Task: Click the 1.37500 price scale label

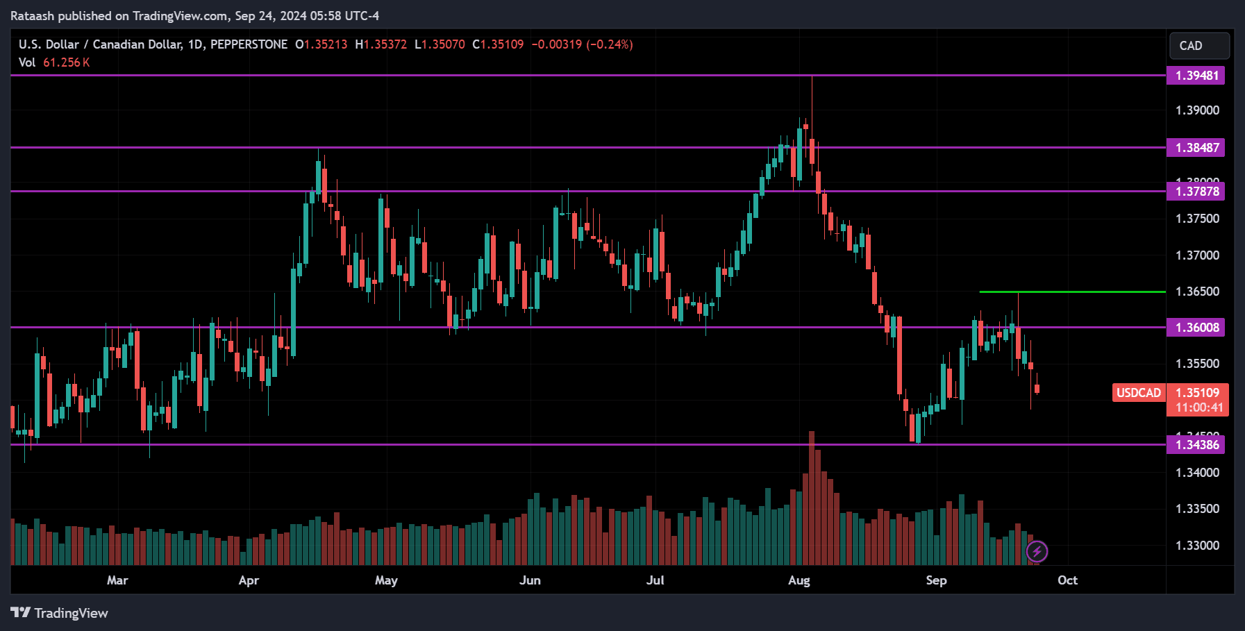Action: [x=1197, y=219]
